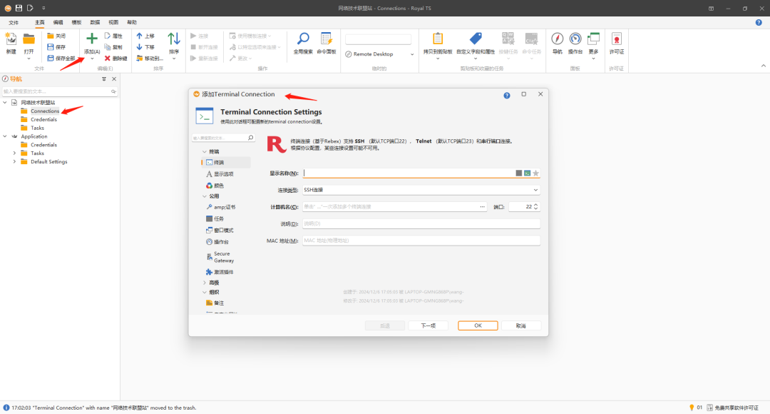Click the 移动到 move-to ribbon item
Viewport: 770px width, 414px height.
click(150, 59)
